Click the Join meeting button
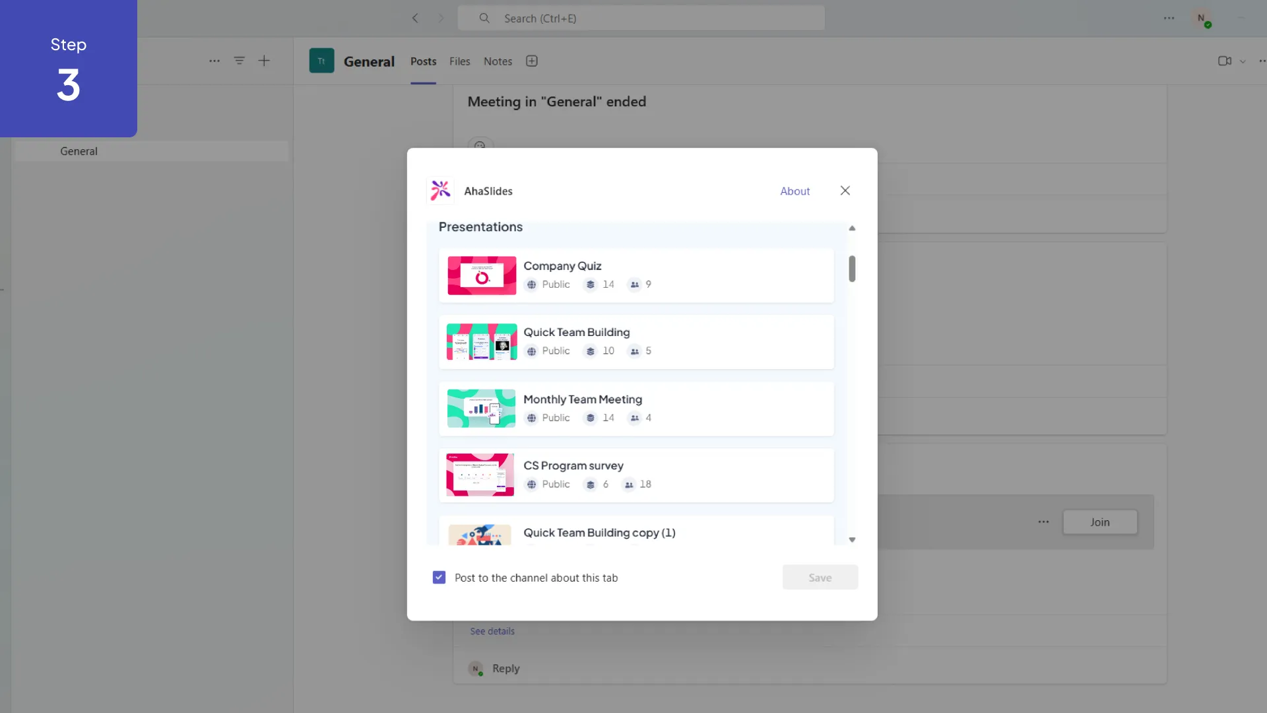 click(x=1099, y=522)
